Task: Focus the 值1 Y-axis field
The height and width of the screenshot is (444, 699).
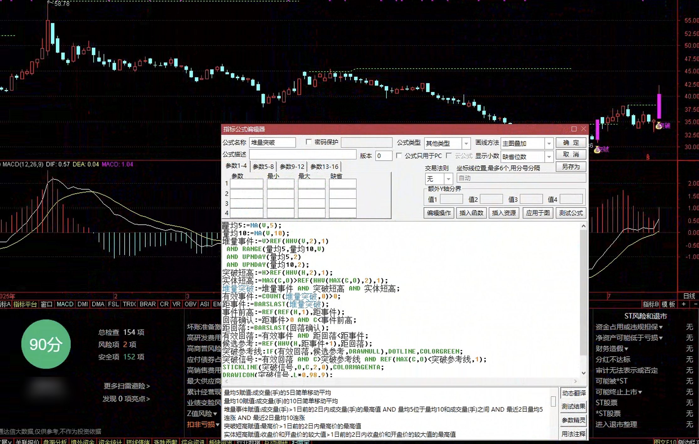Action: (451, 199)
